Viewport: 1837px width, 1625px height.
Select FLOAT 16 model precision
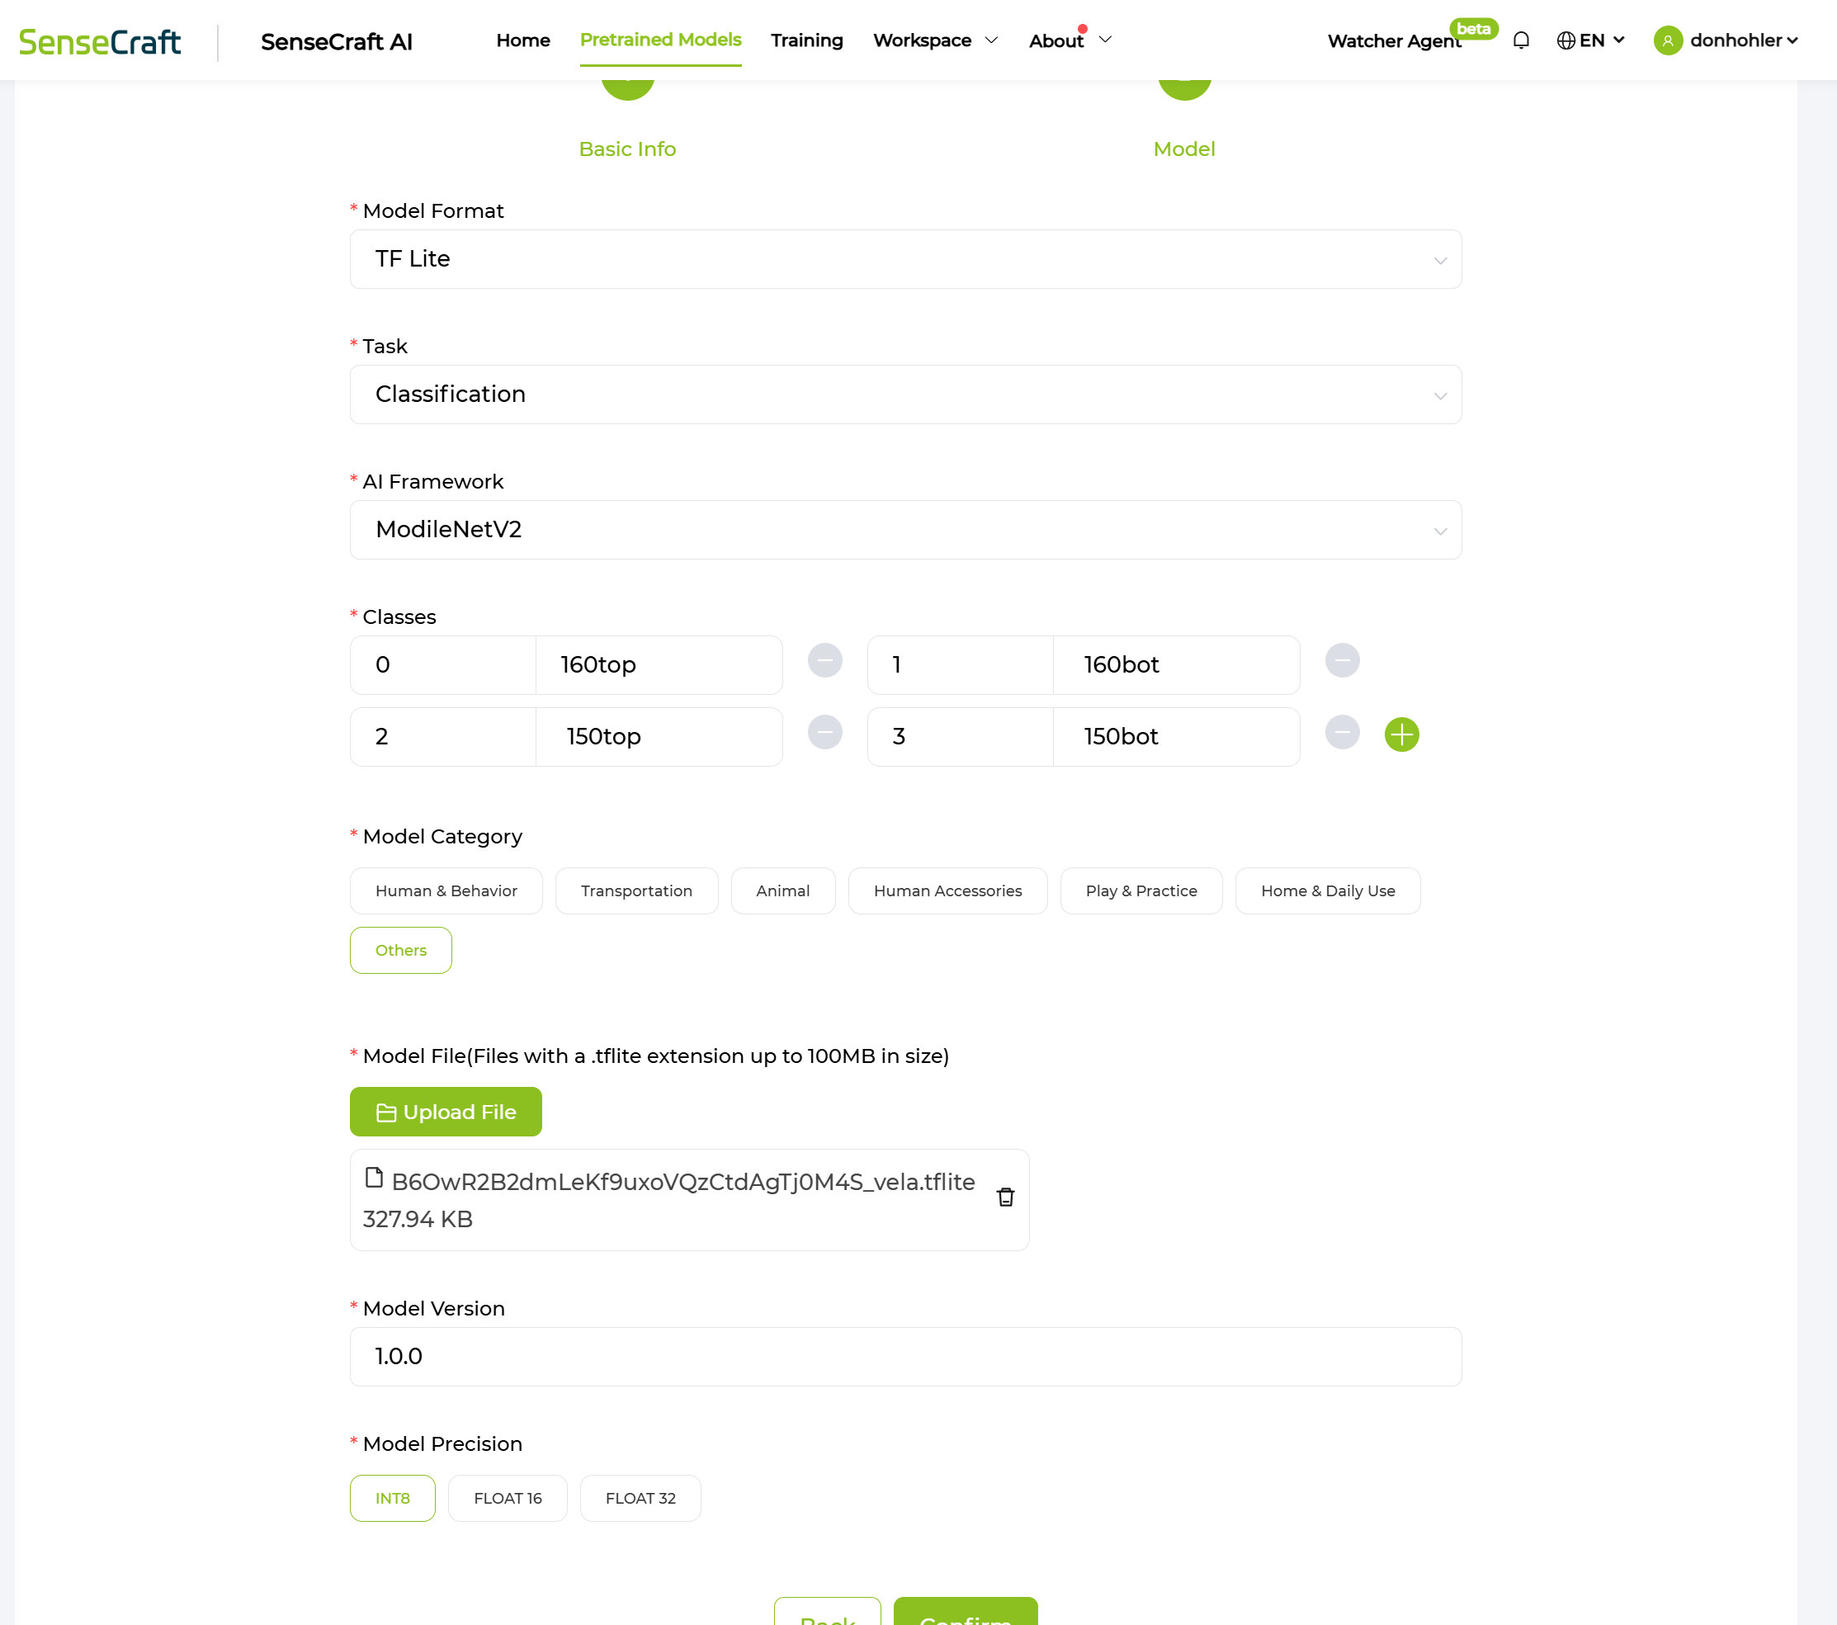(x=507, y=1498)
